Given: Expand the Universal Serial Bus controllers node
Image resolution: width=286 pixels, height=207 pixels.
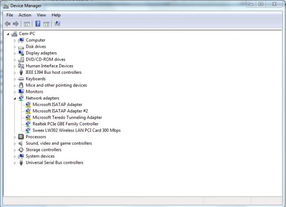Looking at the screenshot, I should [15, 163].
